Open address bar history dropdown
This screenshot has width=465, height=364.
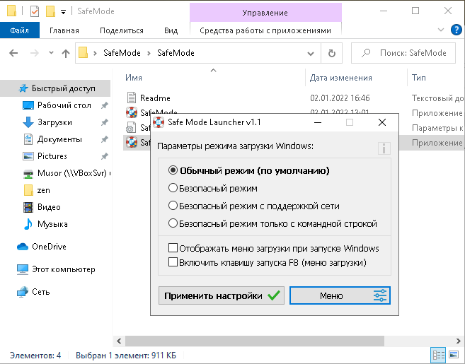point(311,54)
